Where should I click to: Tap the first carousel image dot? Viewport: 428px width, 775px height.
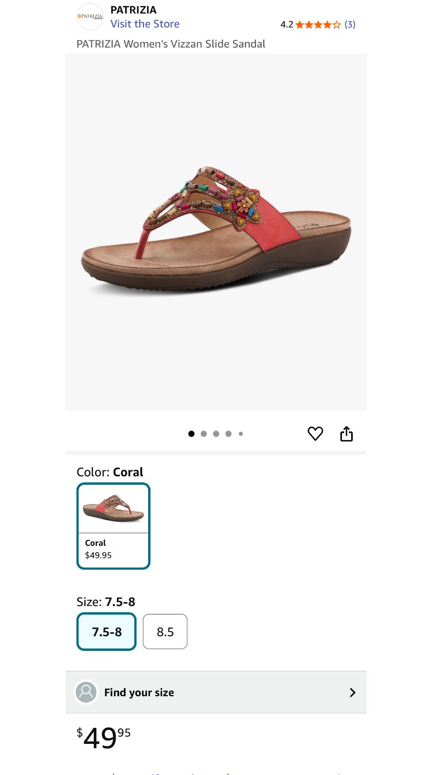tap(191, 434)
